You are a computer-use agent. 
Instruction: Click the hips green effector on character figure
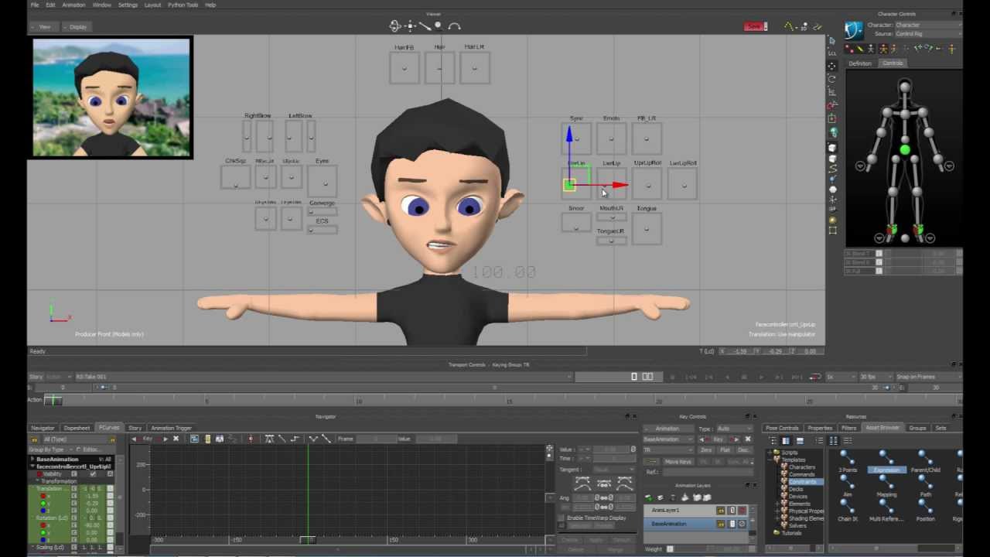(905, 149)
